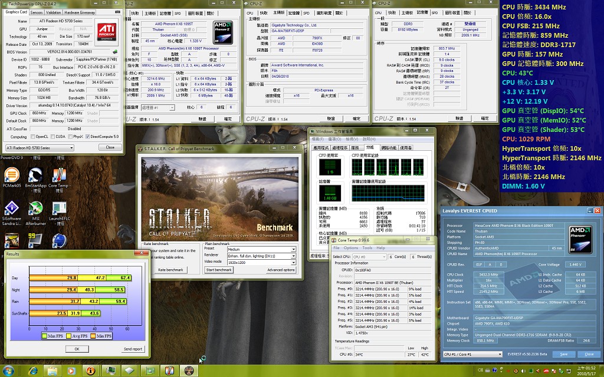Click the Close button in GPU-Z
Viewport: 604px width, 377px height.
[x=110, y=147]
